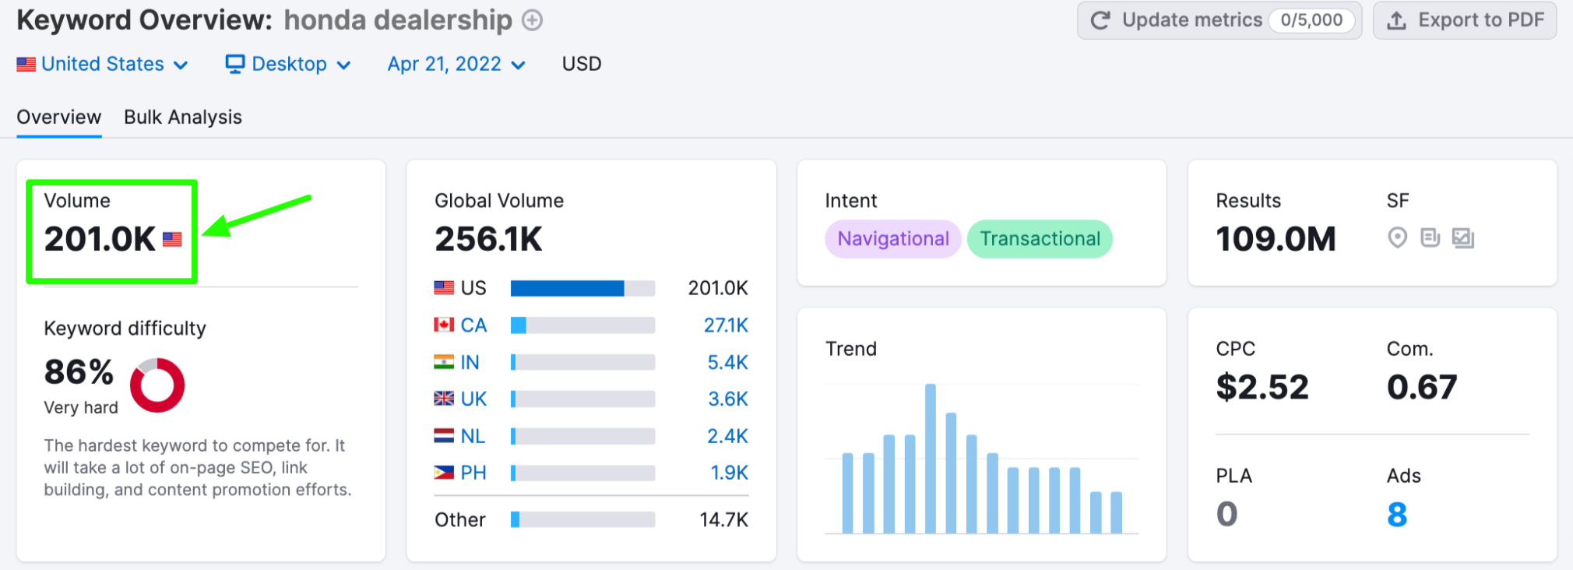Click the CPC value $2.52

[x=1262, y=387]
